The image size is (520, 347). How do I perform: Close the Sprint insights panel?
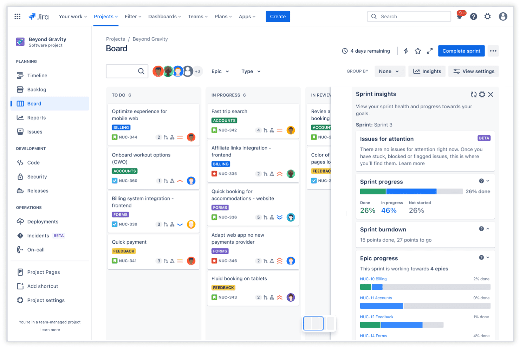tap(491, 94)
